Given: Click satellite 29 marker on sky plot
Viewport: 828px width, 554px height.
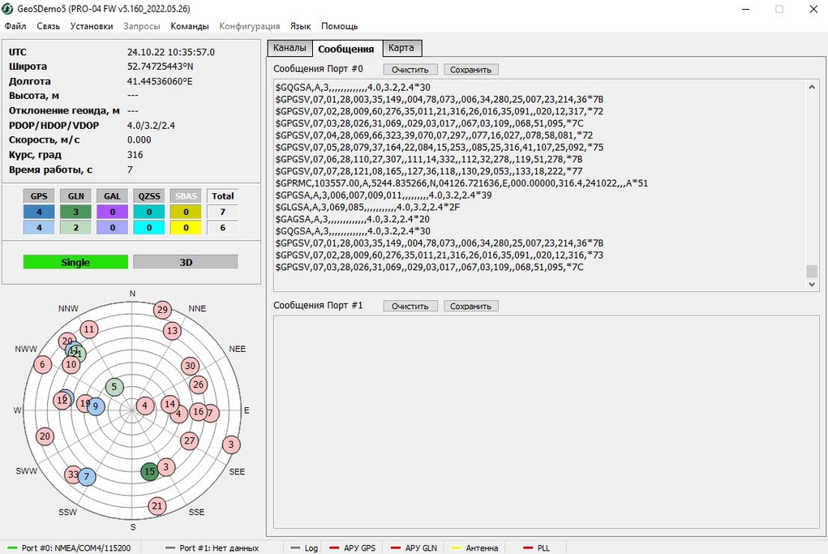Looking at the screenshot, I should click(x=162, y=310).
